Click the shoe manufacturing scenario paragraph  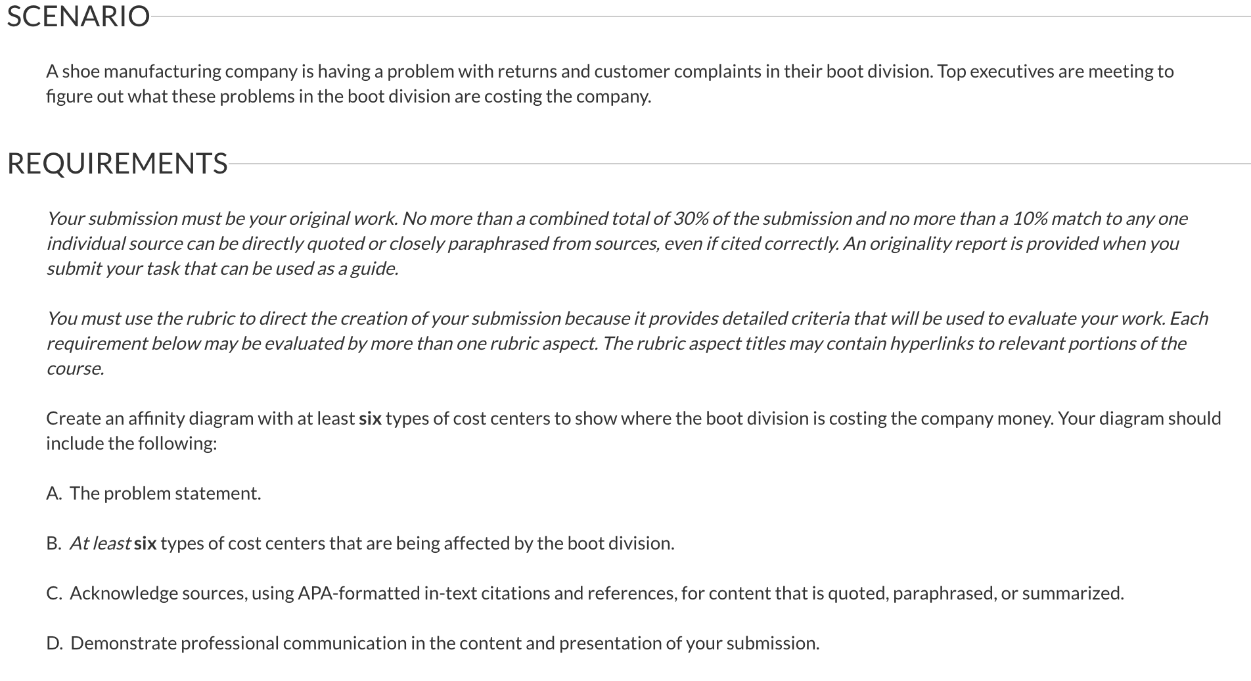(x=610, y=83)
